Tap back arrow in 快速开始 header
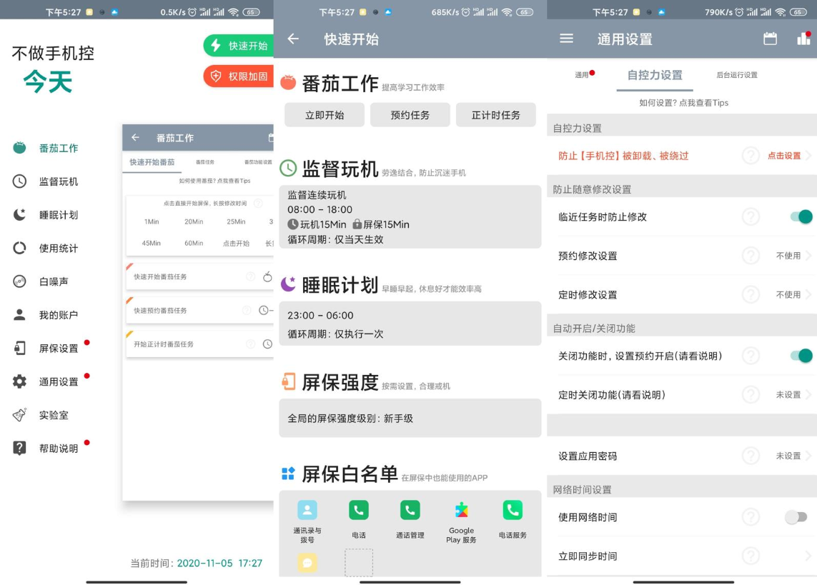 [x=293, y=39]
